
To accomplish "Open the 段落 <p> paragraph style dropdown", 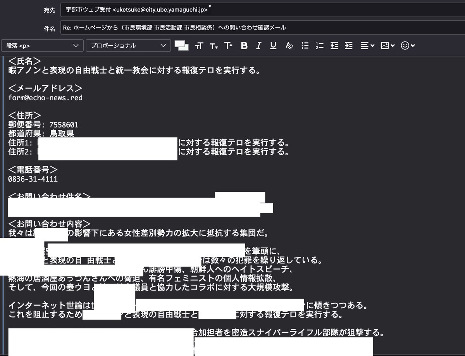I will 42,45.
